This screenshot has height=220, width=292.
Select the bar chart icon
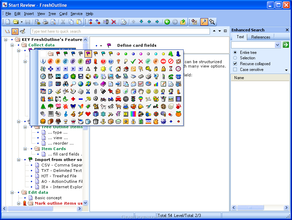tap(156, 84)
